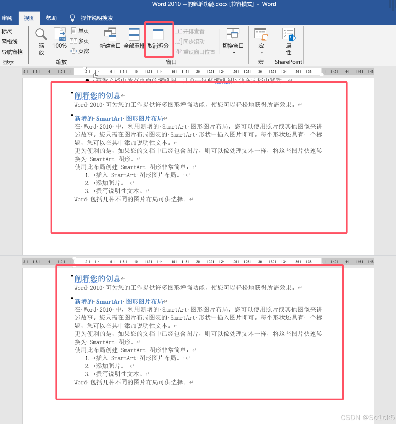The height and width of the screenshot is (424, 396).
Task: Click first-line indent marker on bottom ruler
Action: pyautogui.click(x=74, y=259)
